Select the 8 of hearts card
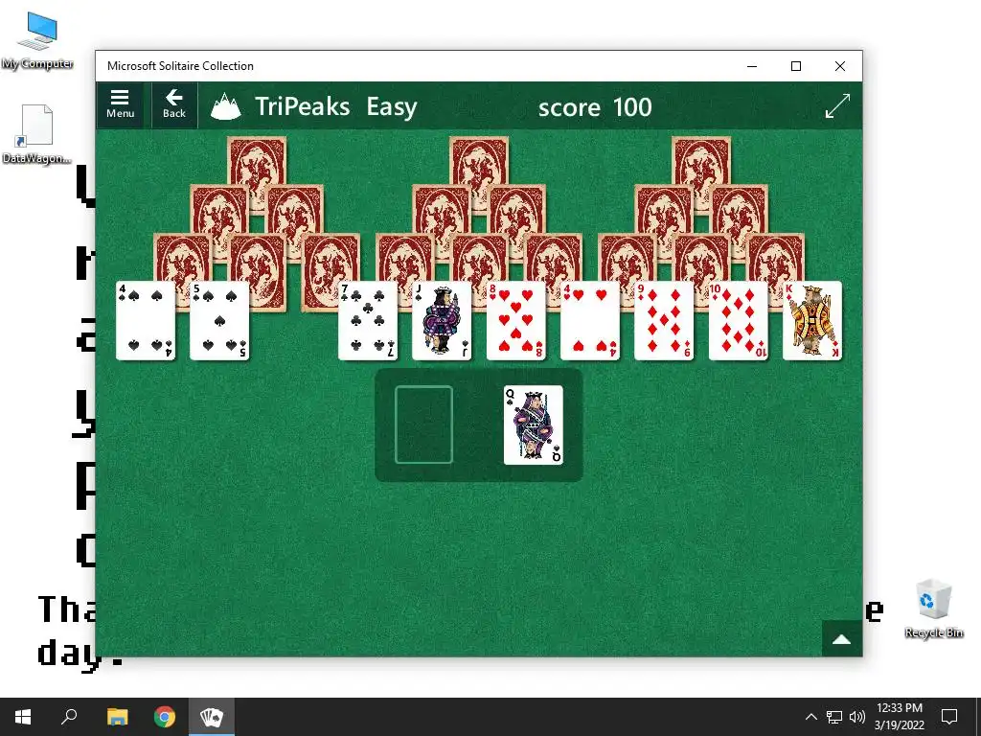981x736 pixels. (516, 320)
